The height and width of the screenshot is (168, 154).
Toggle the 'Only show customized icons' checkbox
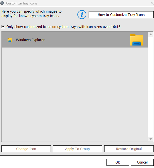(3, 27)
